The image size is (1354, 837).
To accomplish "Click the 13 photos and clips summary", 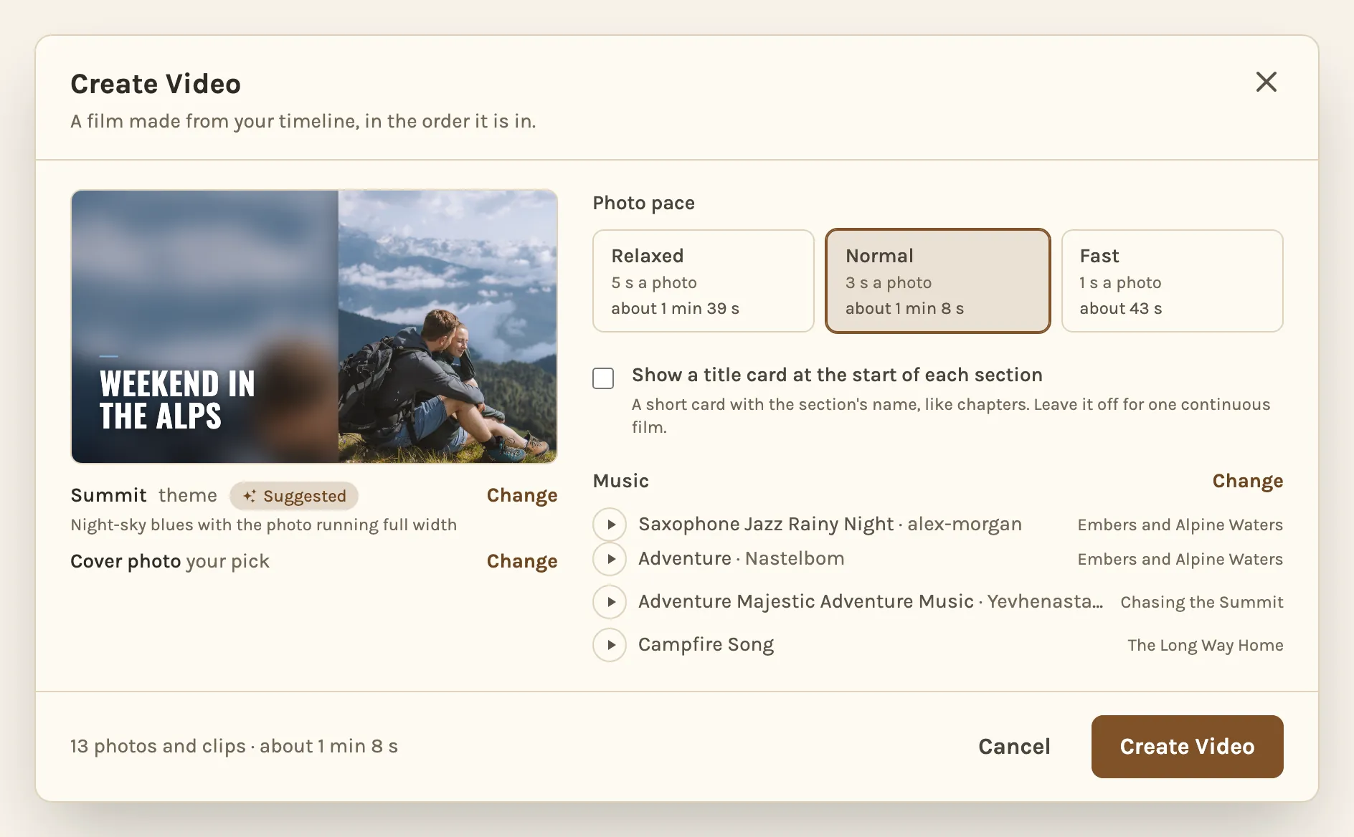I will [x=234, y=747].
